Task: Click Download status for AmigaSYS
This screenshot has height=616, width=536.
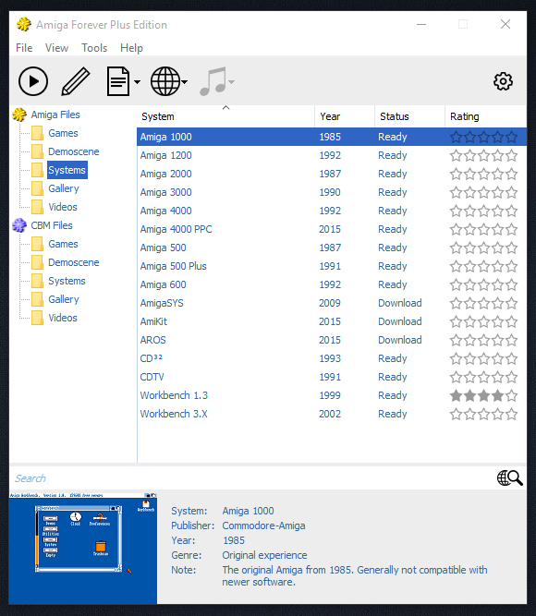Action: click(399, 303)
